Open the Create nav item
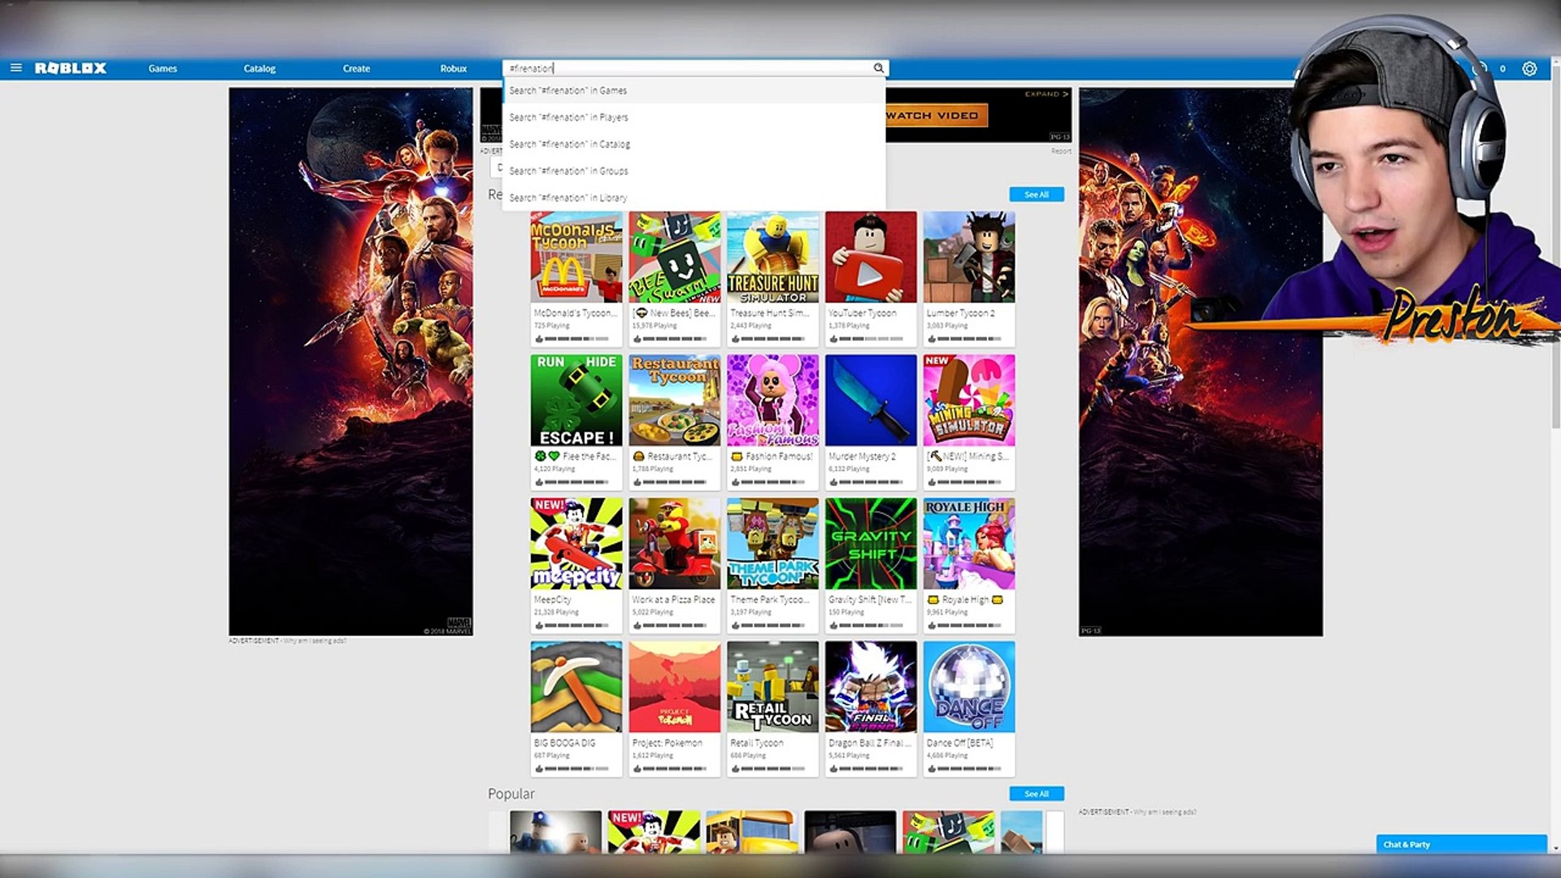The image size is (1561, 878). point(356,68)
